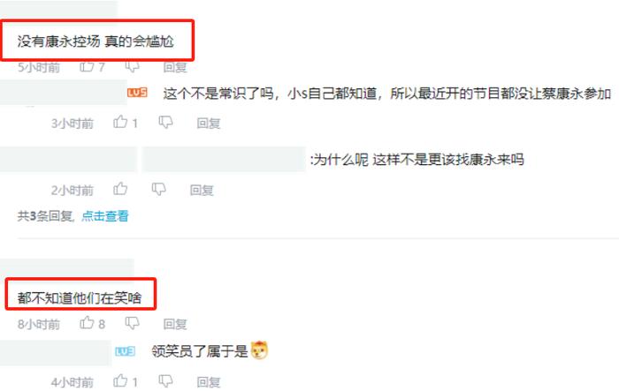This screenshot has width=619, height=391.
Task: Click 回复 under the 8小时前 comment
Action: pos(175,324)
